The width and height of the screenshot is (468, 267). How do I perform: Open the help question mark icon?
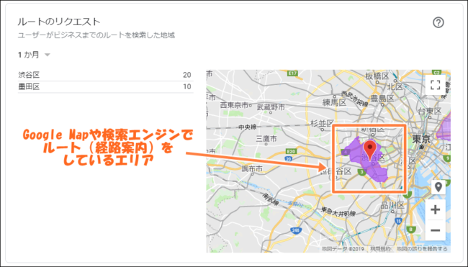(438, 22)
